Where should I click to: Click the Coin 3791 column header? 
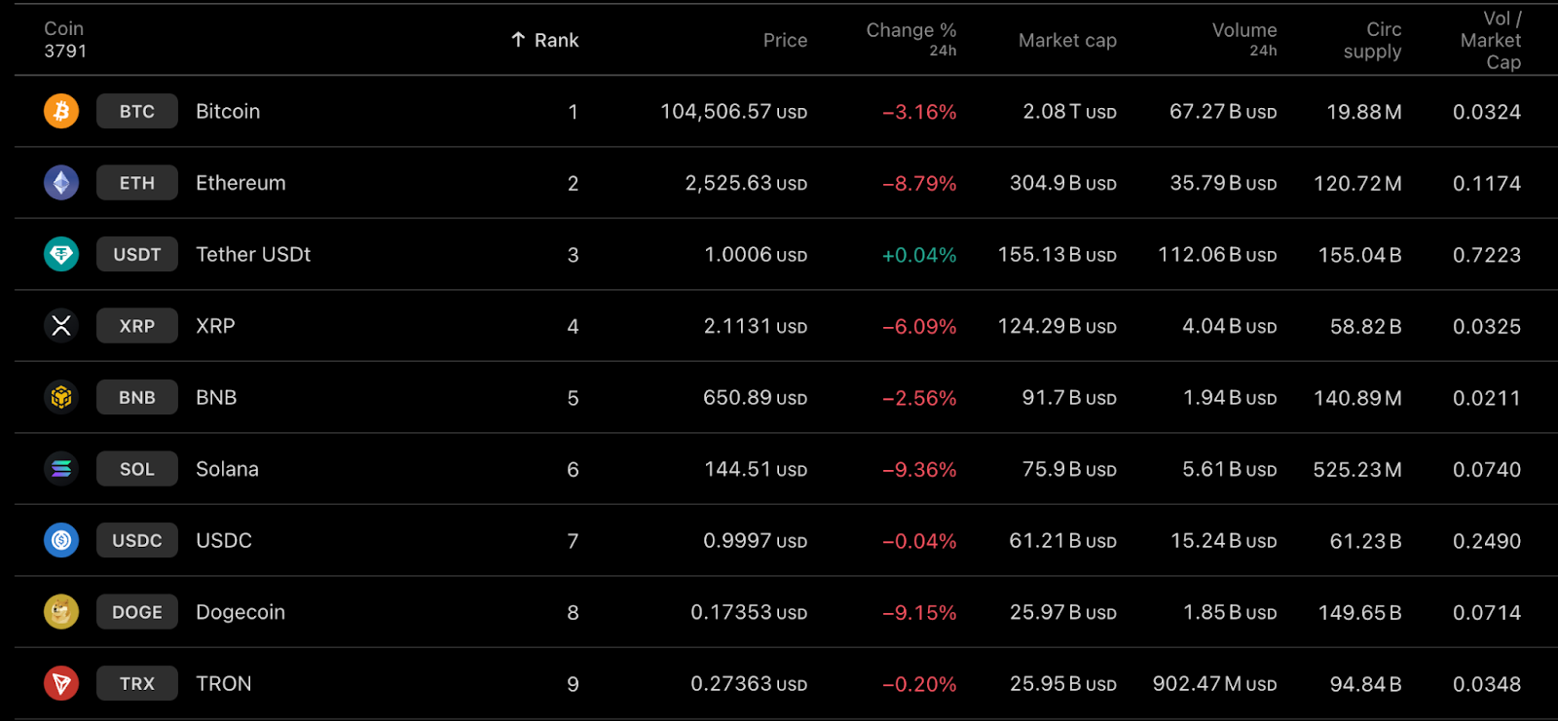[65, 40]
